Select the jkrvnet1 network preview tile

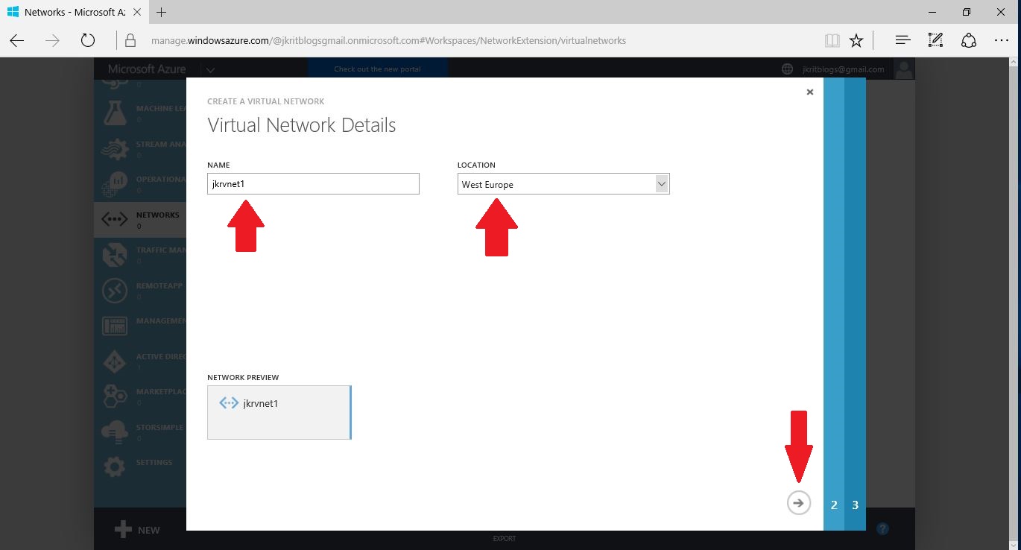tap(279, 412)
